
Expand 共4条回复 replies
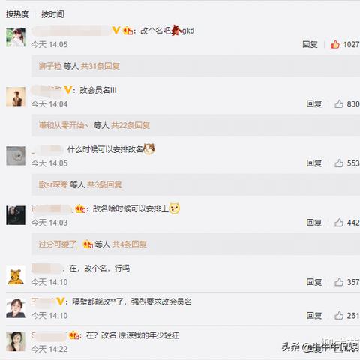pyautogui.click(x=129, y=244)
